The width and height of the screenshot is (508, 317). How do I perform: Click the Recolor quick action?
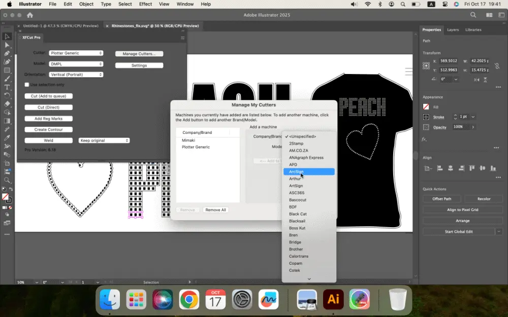coord(484,199)
